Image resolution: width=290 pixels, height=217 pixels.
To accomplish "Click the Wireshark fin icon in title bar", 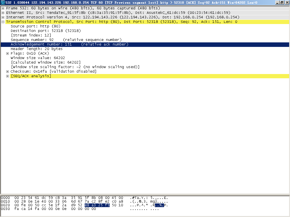I will click(x=3, y=3).
